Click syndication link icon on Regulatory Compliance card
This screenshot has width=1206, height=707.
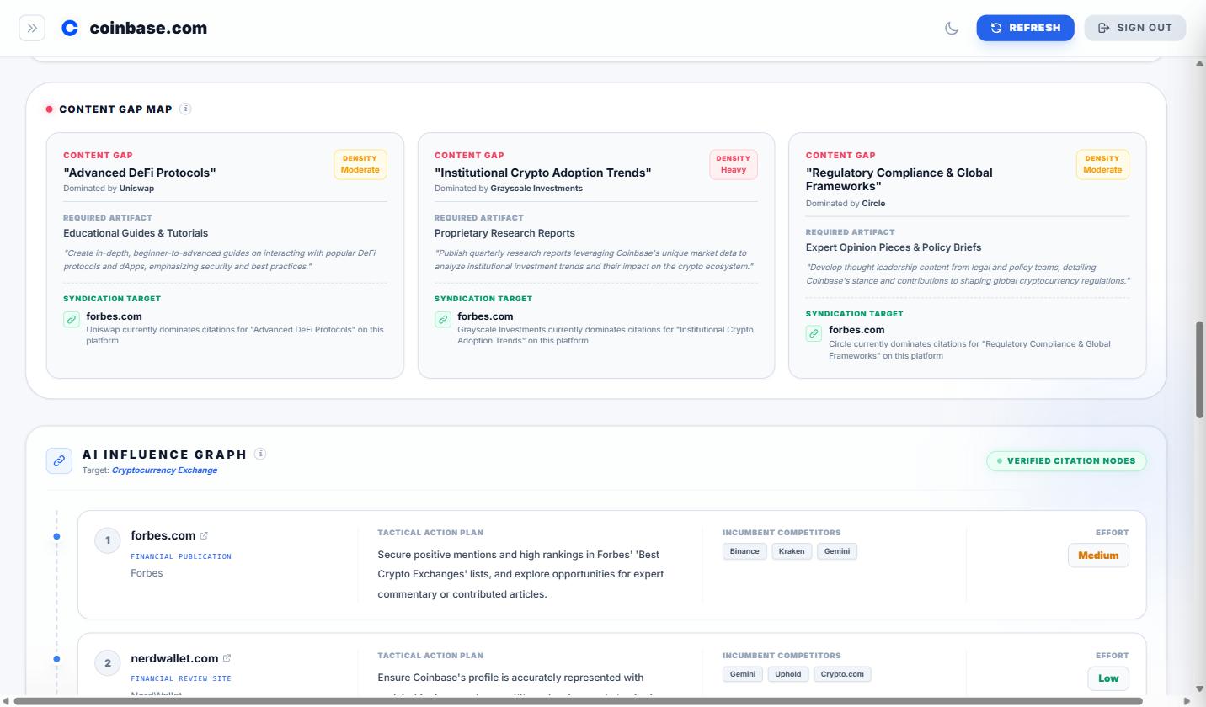click(x=814, y=333)
